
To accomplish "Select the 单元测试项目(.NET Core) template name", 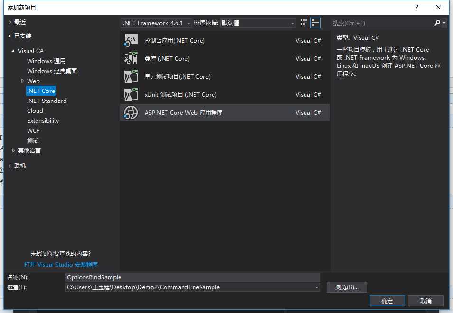I will [x=177, y=76].
